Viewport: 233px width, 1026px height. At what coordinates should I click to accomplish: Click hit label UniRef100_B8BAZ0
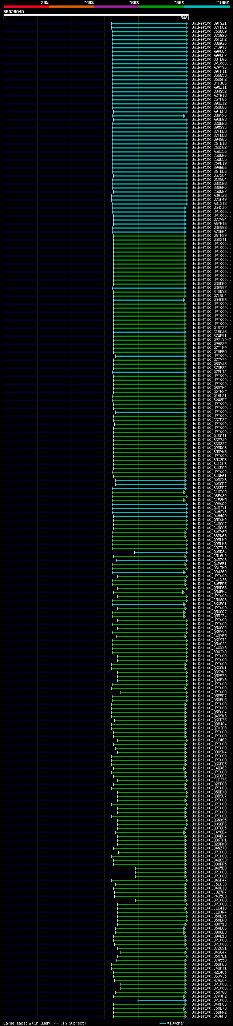click(209, 43)
